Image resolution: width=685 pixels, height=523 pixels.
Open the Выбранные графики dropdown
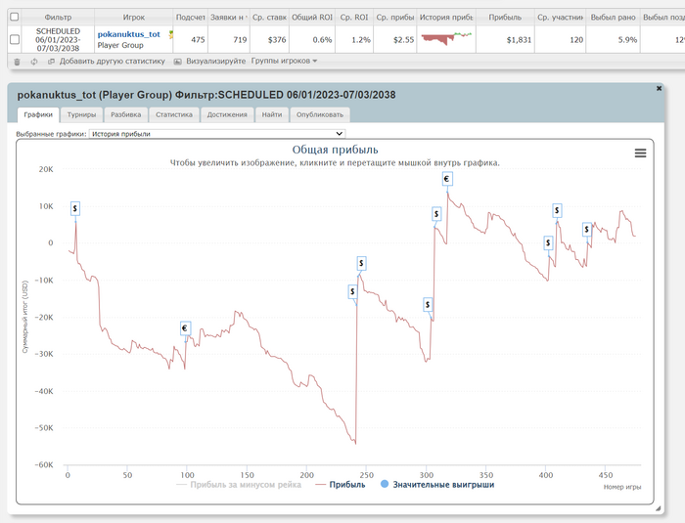tap(217, 134)
